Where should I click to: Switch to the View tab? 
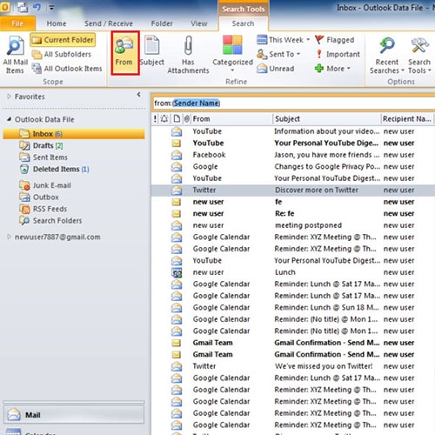coord(199,23)
